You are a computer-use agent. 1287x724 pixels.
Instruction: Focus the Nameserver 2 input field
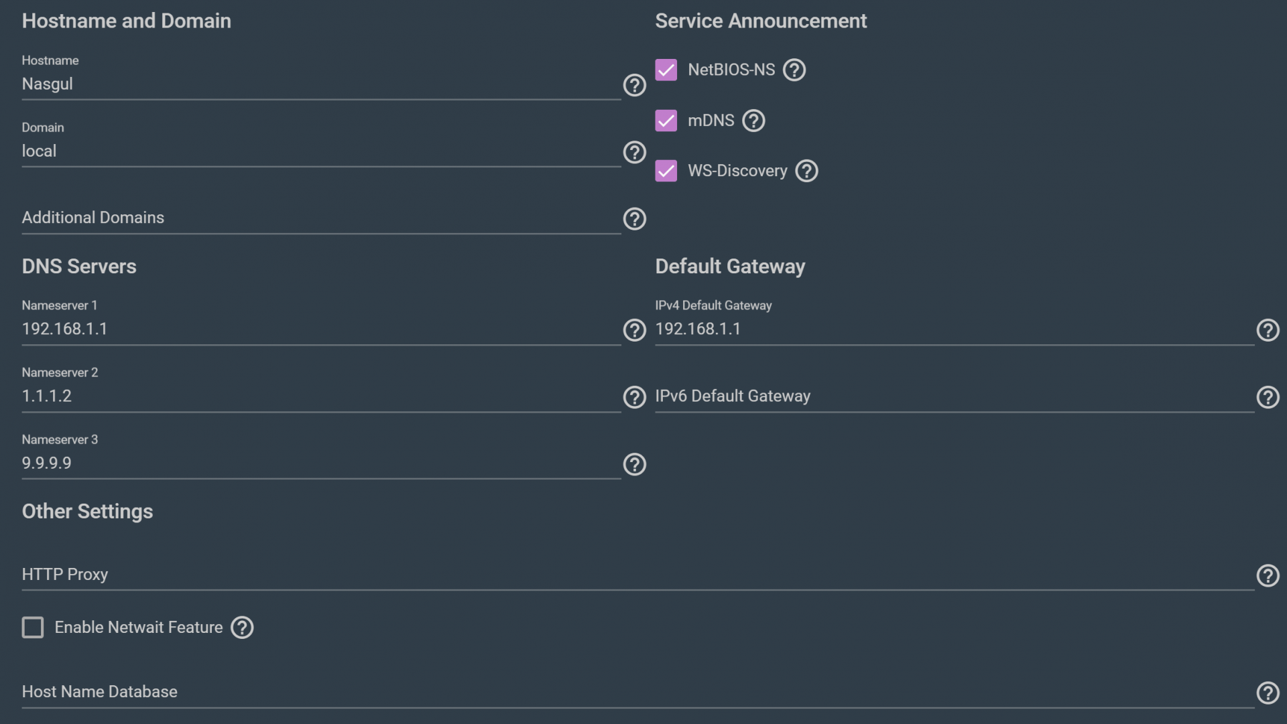click(x=320, y=396)
